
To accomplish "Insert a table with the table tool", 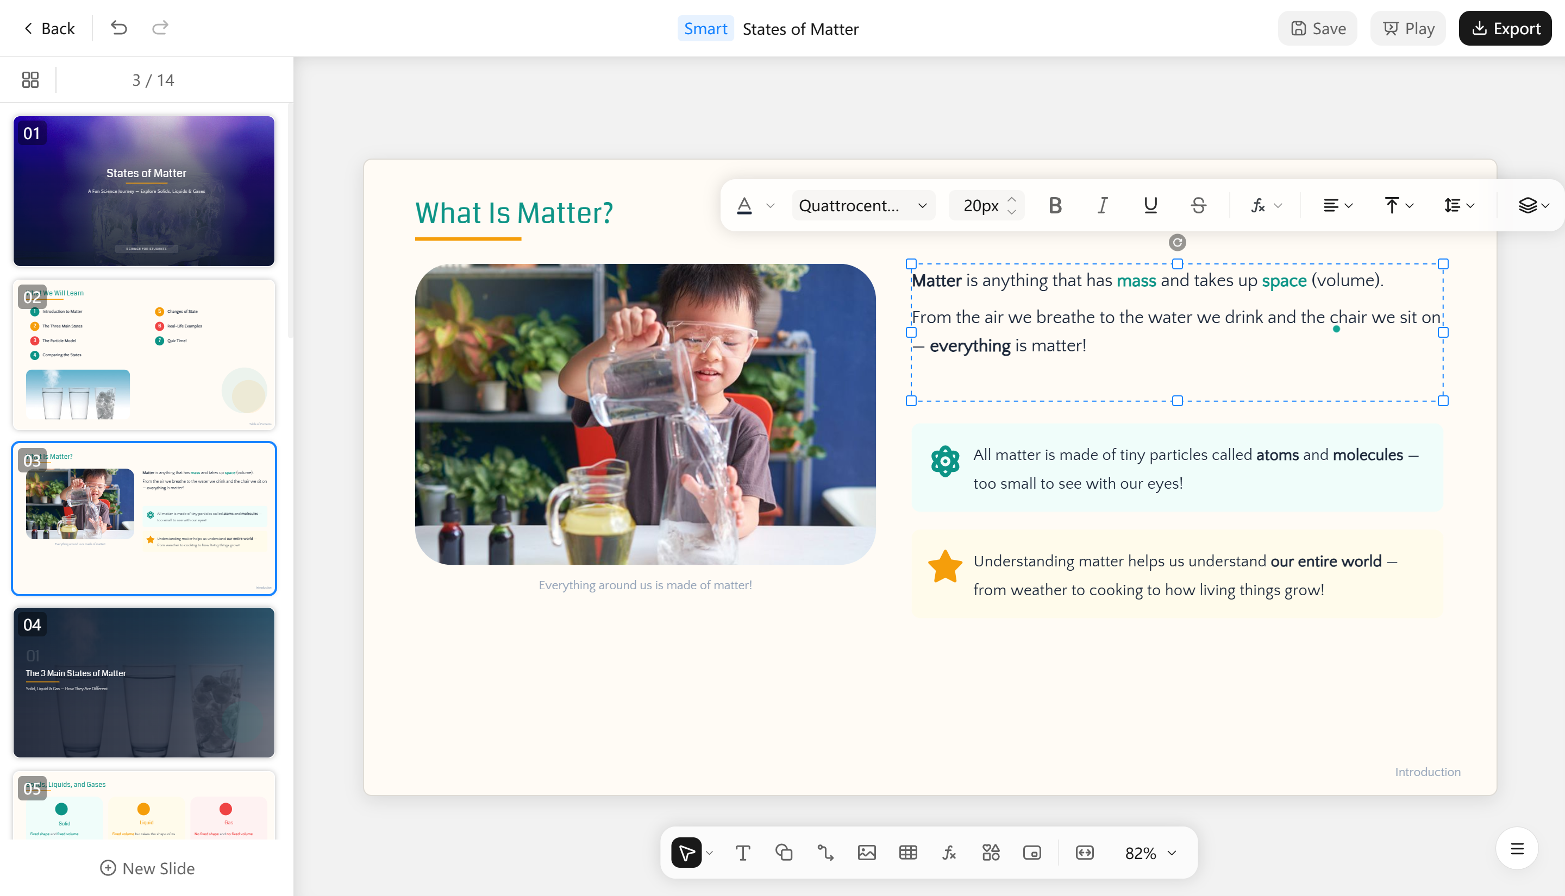I will click(x=908, y=853).
